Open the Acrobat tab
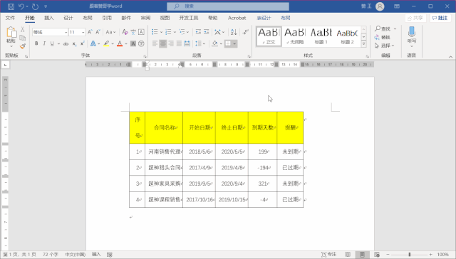456x259 pixels. (237, 18)
